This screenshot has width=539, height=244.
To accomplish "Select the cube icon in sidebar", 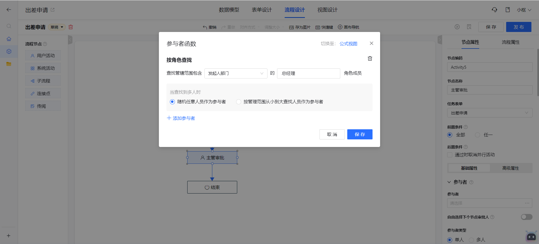I will pos(9,51).
